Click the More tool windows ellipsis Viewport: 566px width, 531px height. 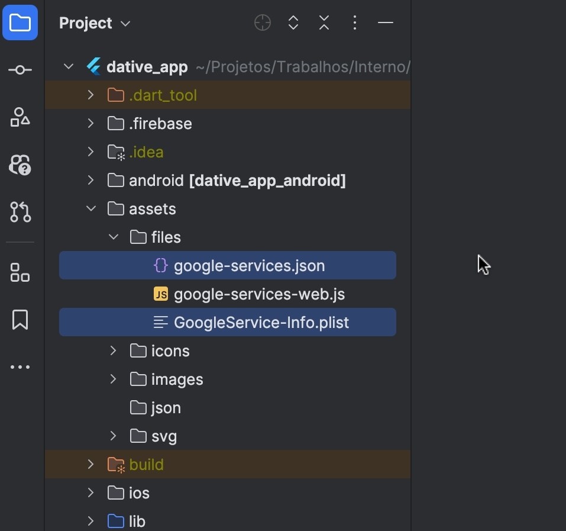[x=20, y=367]
